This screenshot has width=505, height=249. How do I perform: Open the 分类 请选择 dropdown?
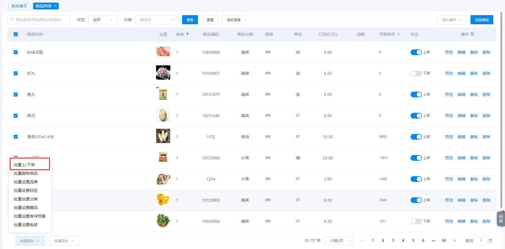pyautogui.click(x=157, y=20)
